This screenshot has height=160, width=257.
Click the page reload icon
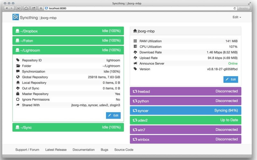tap(235, 8)
